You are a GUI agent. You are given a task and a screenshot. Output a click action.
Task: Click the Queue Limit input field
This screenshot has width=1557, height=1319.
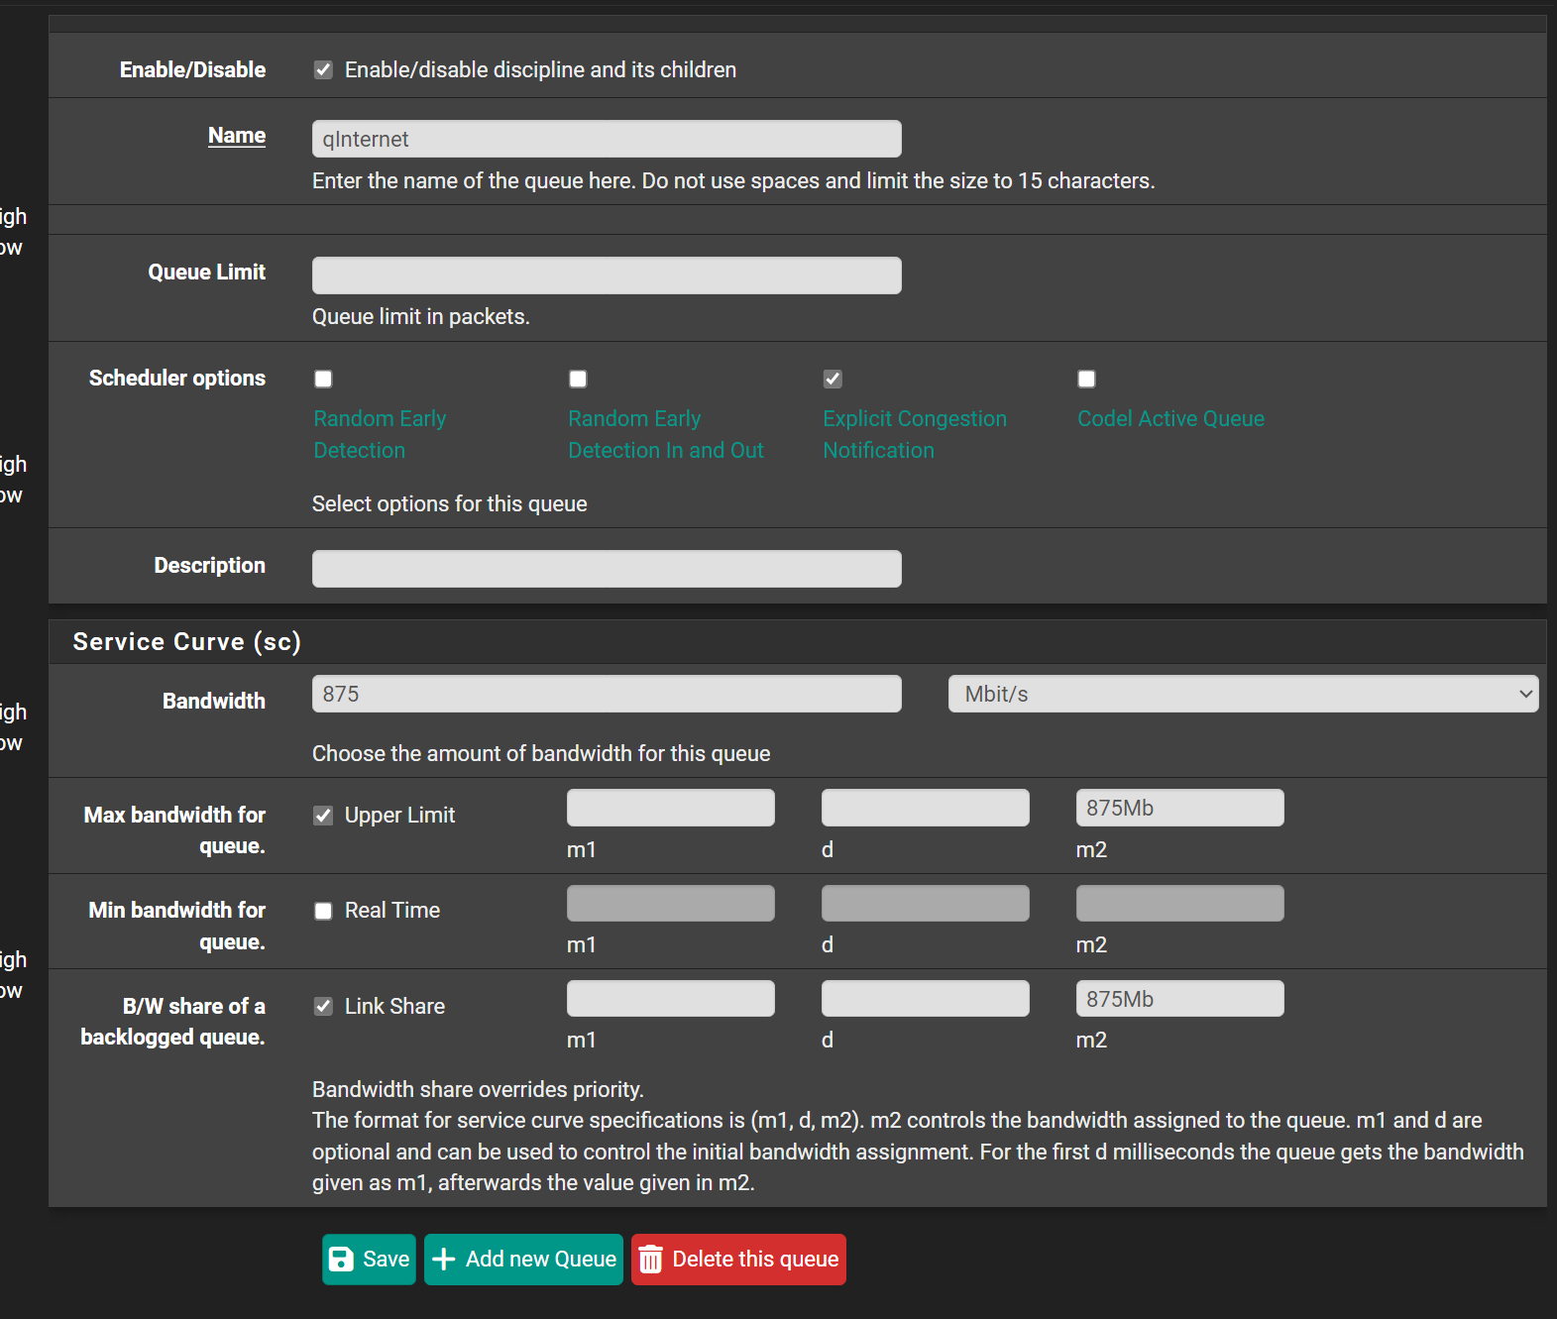point(607,275)
